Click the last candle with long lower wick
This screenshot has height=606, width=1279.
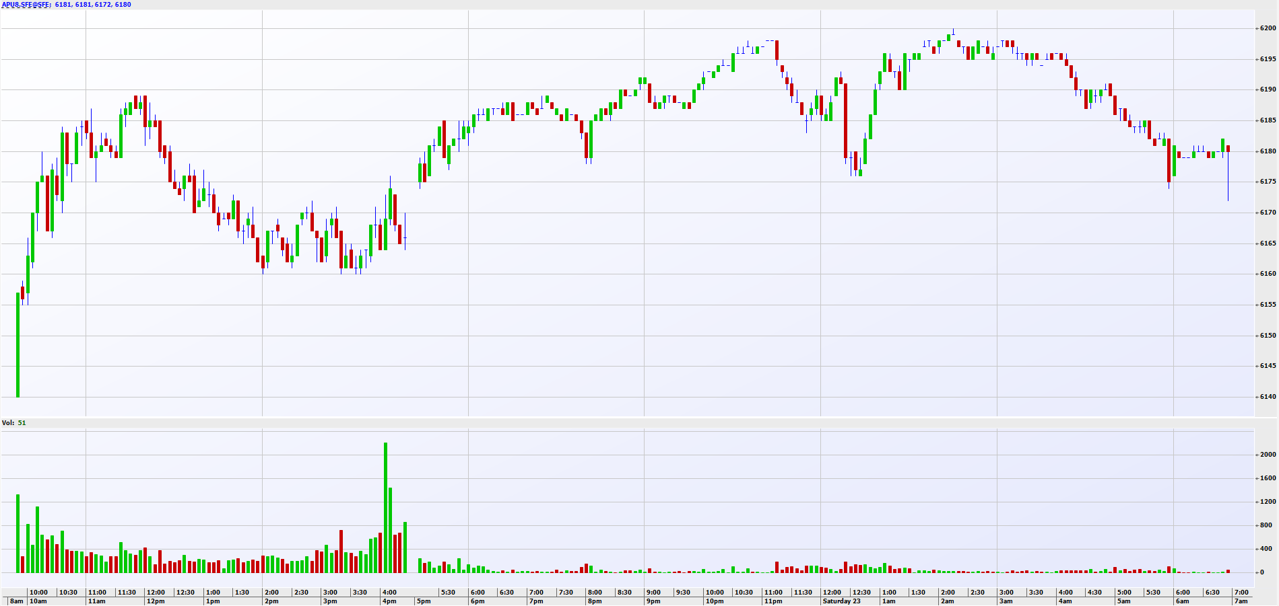(1228, 173)
